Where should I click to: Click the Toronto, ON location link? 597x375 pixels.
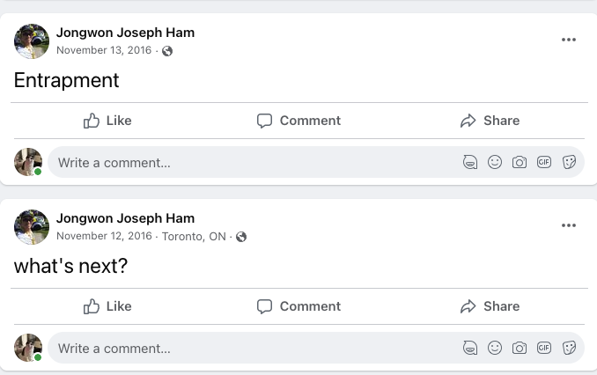tap(194, 237)
